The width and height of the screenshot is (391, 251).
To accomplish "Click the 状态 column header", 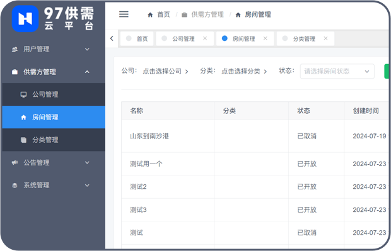I will pos(303,111).
